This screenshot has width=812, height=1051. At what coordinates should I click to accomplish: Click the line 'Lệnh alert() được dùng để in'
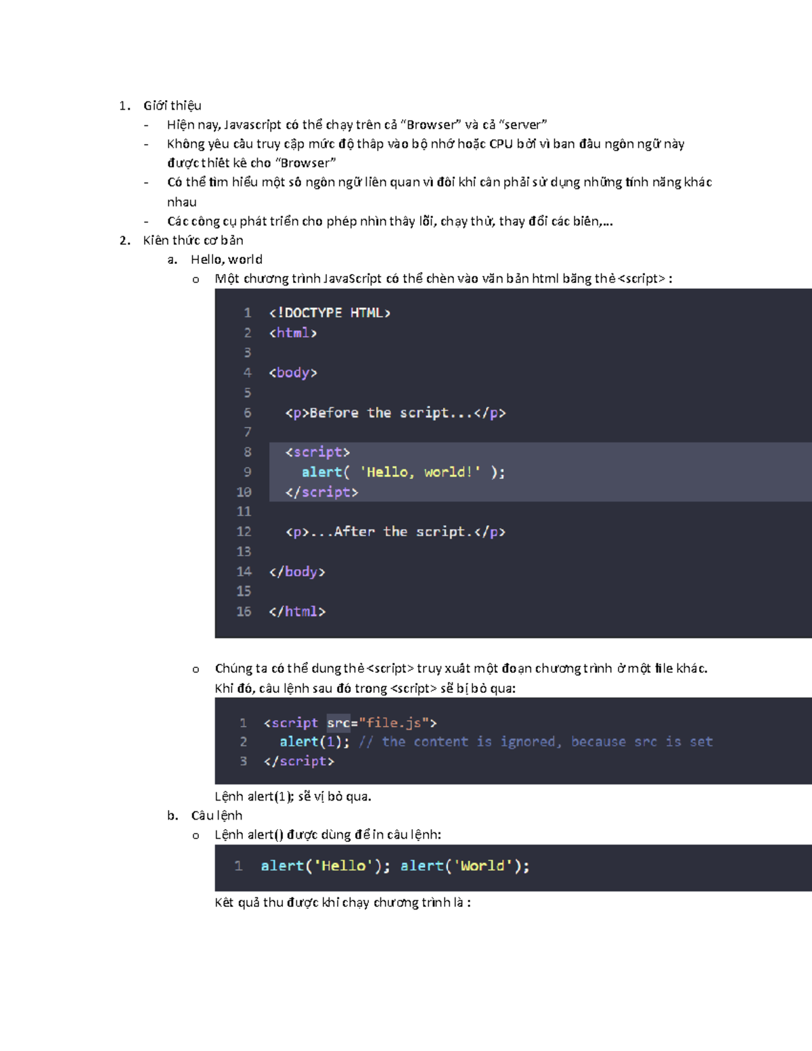coord(328,835)
